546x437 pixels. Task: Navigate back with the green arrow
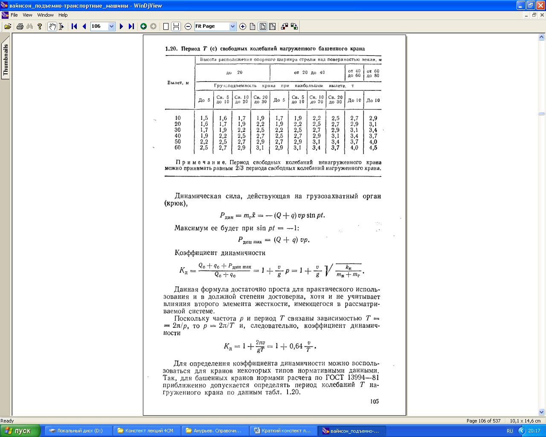pos(144,26)
